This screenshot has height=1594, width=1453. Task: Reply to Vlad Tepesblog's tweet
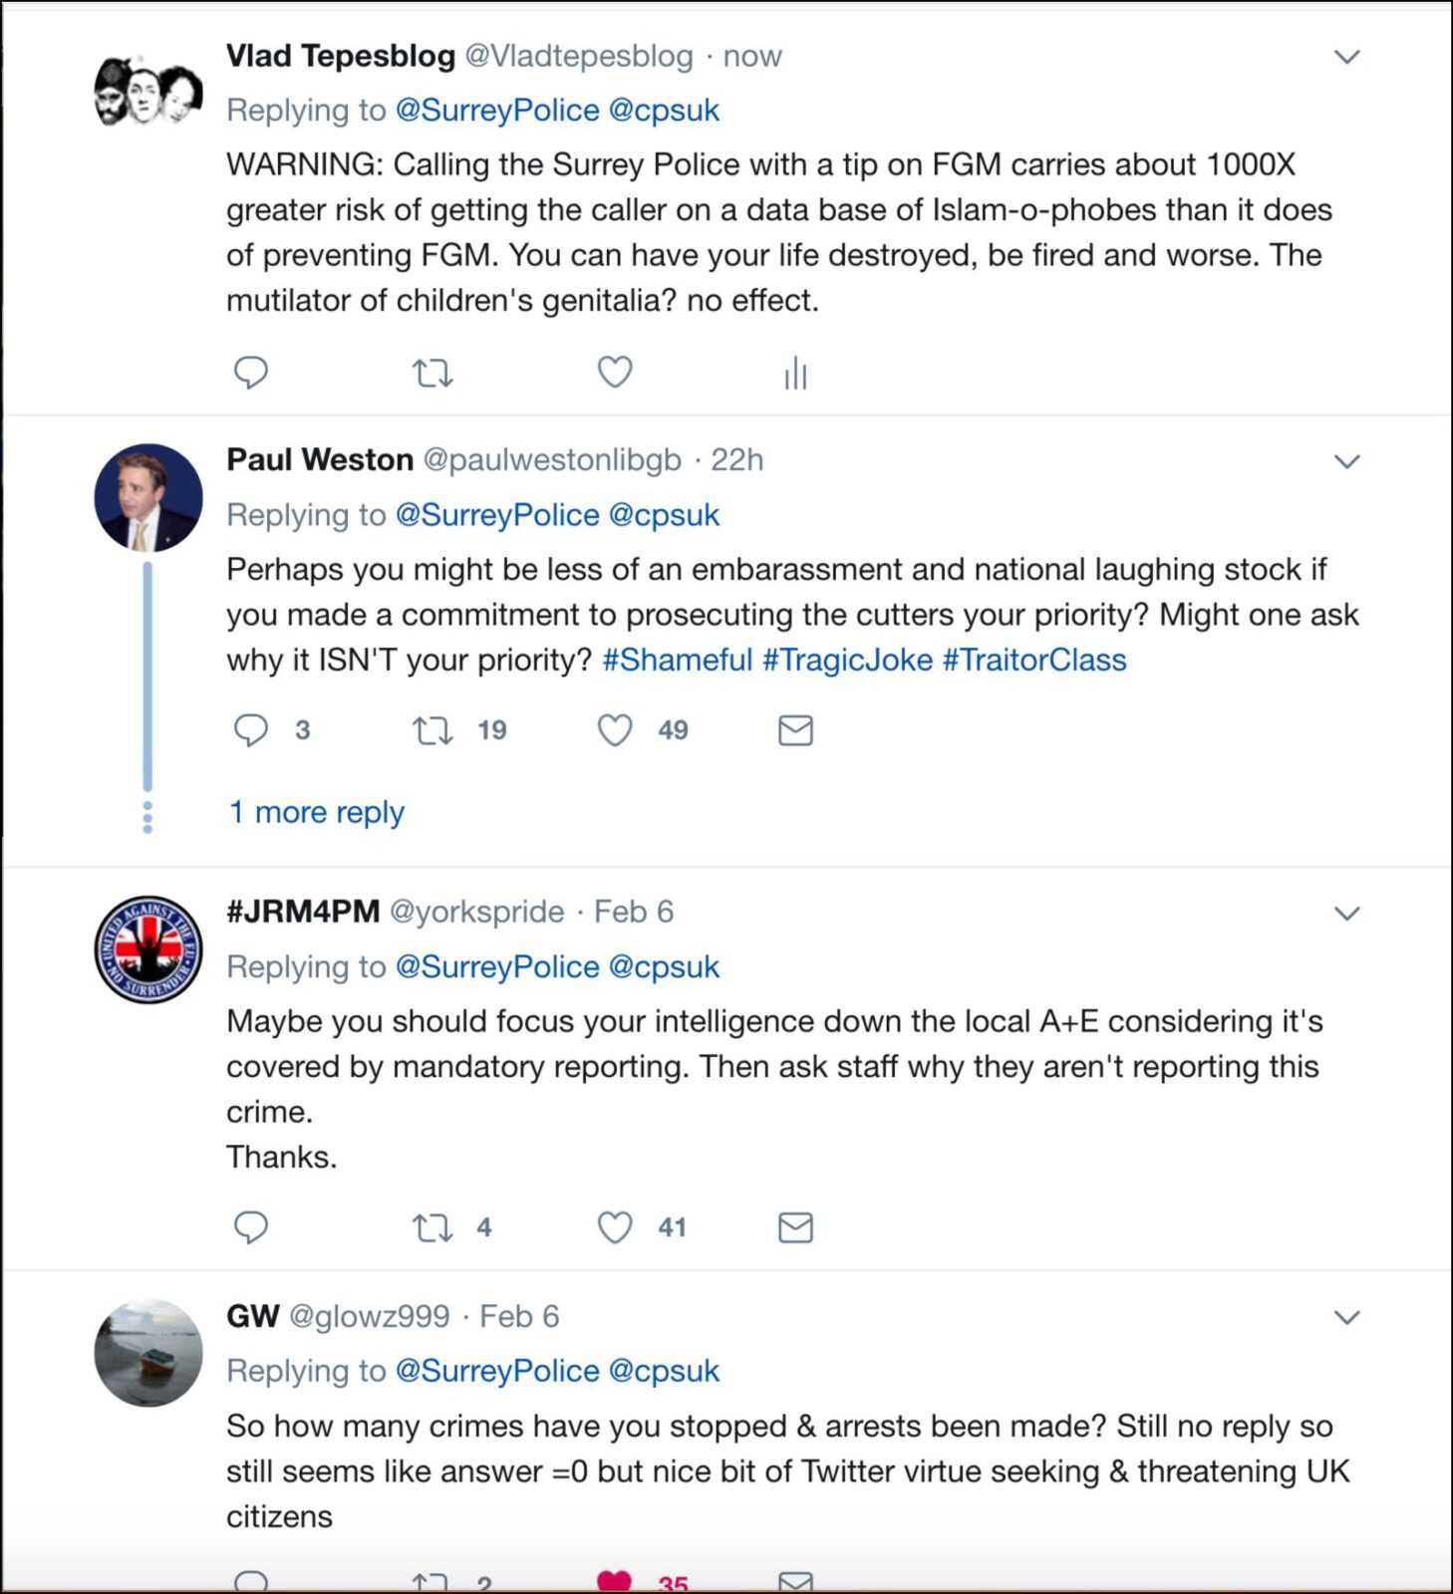(250, 373)
